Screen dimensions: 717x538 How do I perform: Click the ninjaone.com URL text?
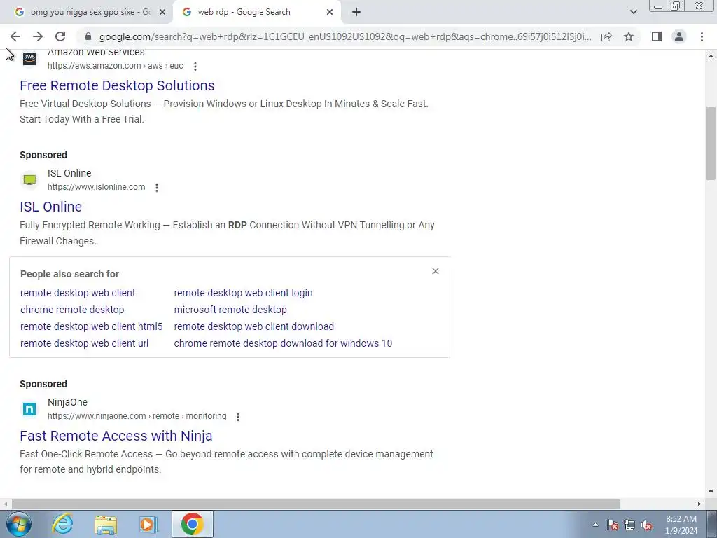click(x=137, y=416)
